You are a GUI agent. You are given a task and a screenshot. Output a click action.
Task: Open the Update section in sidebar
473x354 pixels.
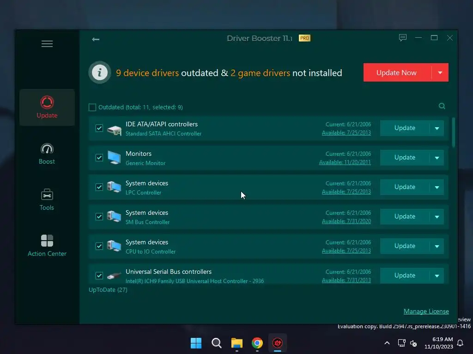pyautogui.click(x=47, y=107)
